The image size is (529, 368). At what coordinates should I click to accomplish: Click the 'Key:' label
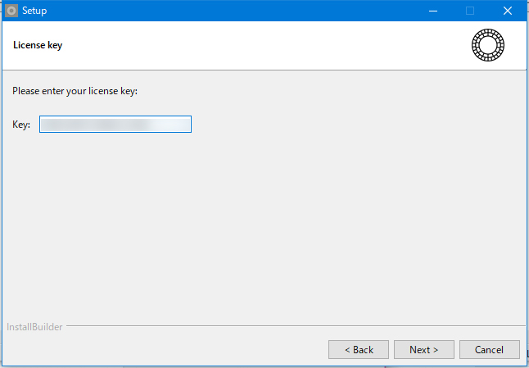21,125
